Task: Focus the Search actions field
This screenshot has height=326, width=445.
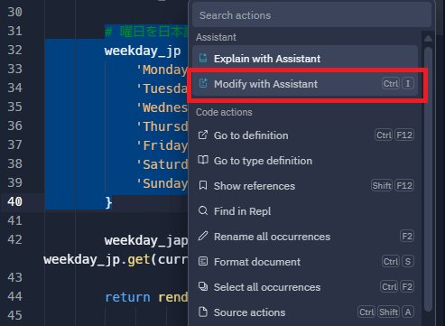Action: pos(311,15)
